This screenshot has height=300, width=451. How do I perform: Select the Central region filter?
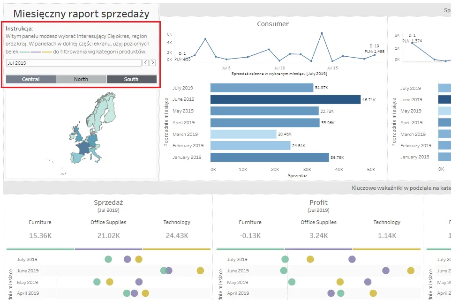click(x=31, y=79)
